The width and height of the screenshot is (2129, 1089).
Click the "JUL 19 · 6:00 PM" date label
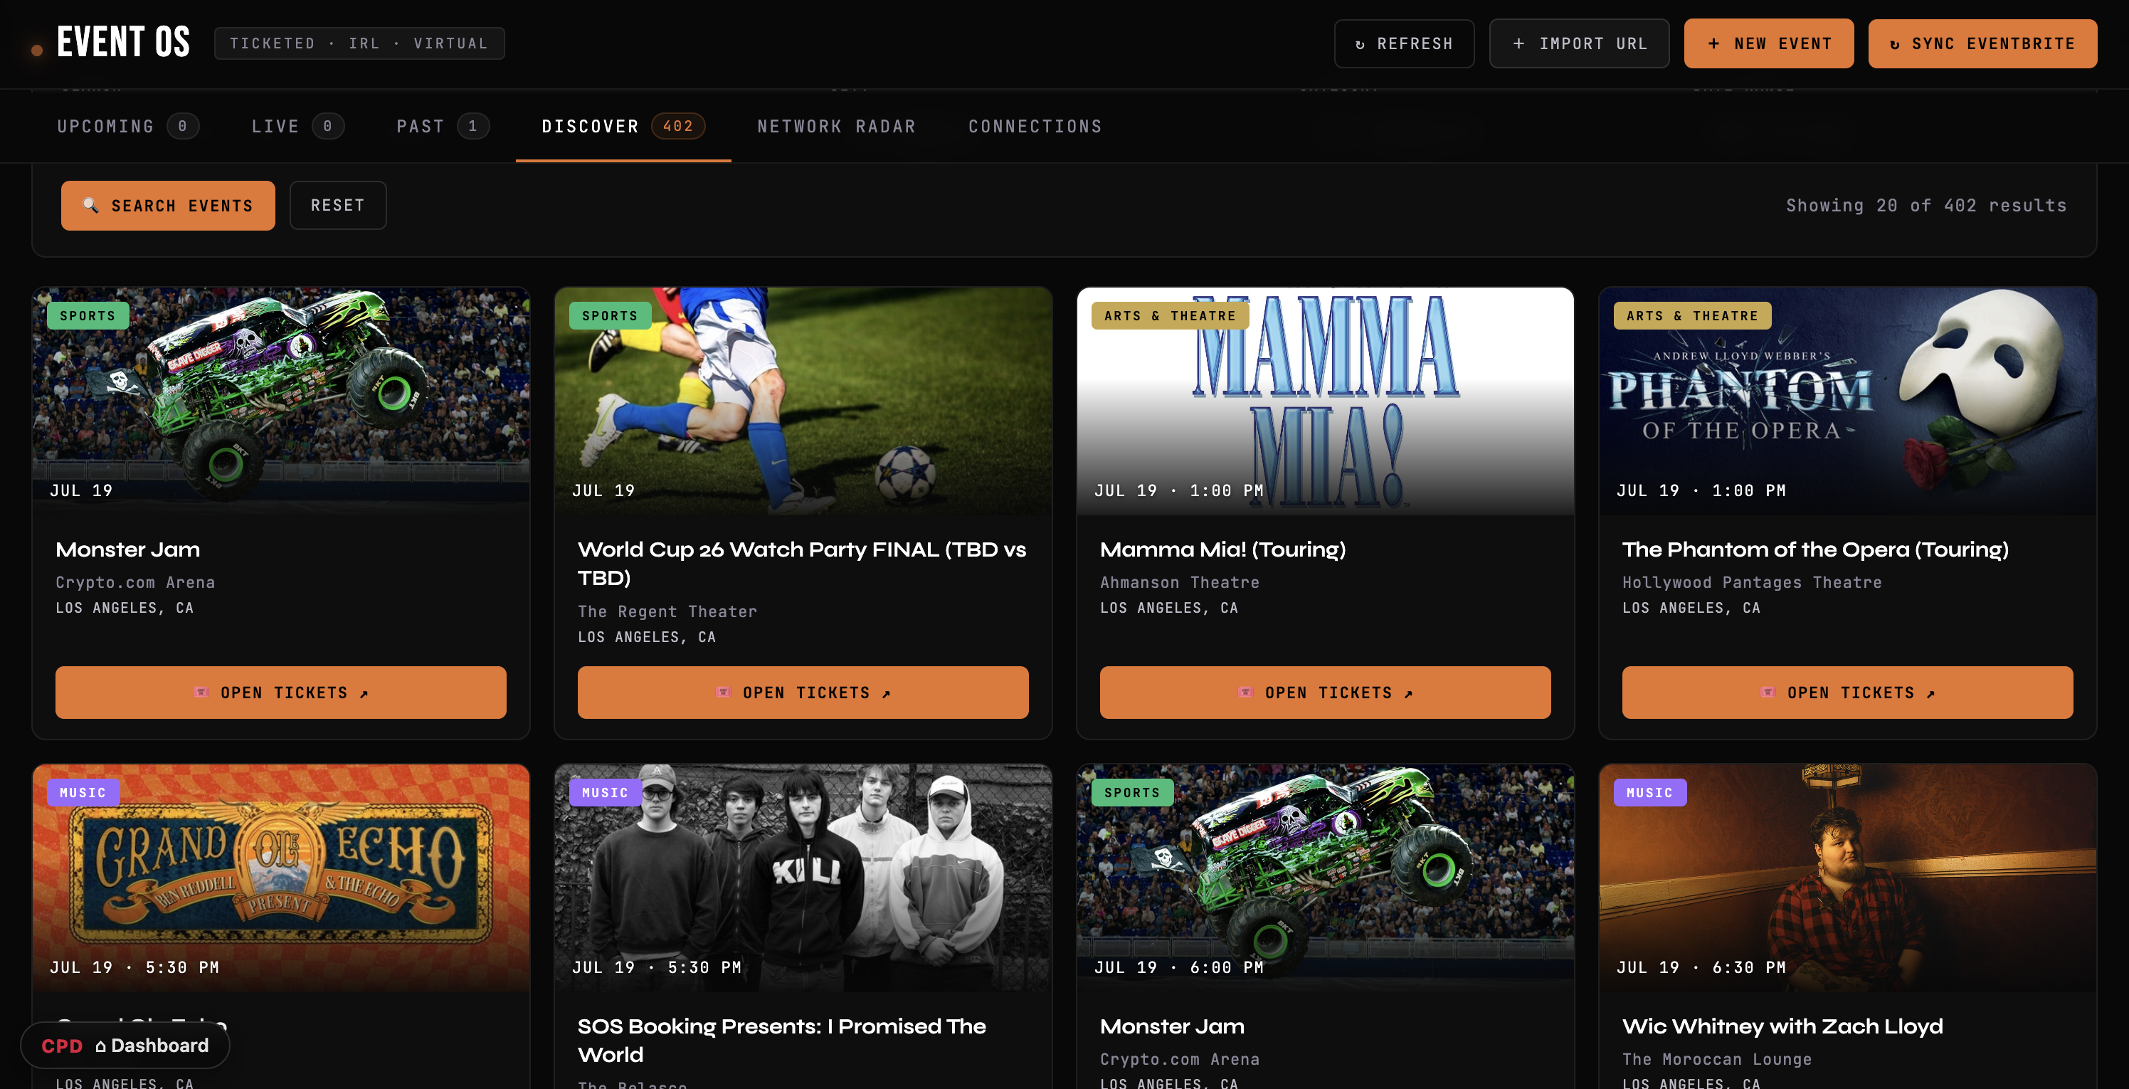(1179, 968)
